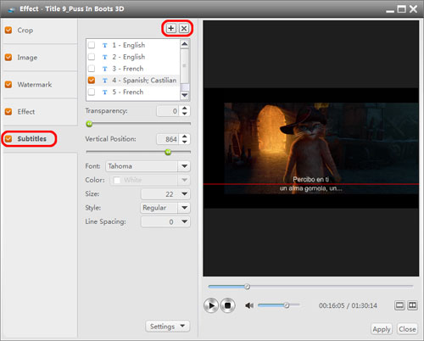Open the Font dropdown showing Tahoma

(x=148, y=166)
